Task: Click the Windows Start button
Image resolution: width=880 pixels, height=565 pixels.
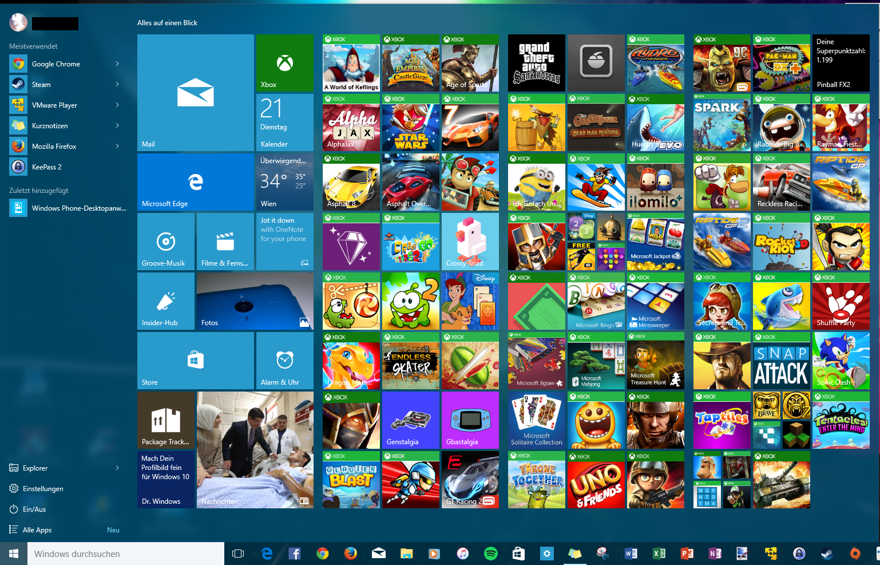Action: coord(14,554)
